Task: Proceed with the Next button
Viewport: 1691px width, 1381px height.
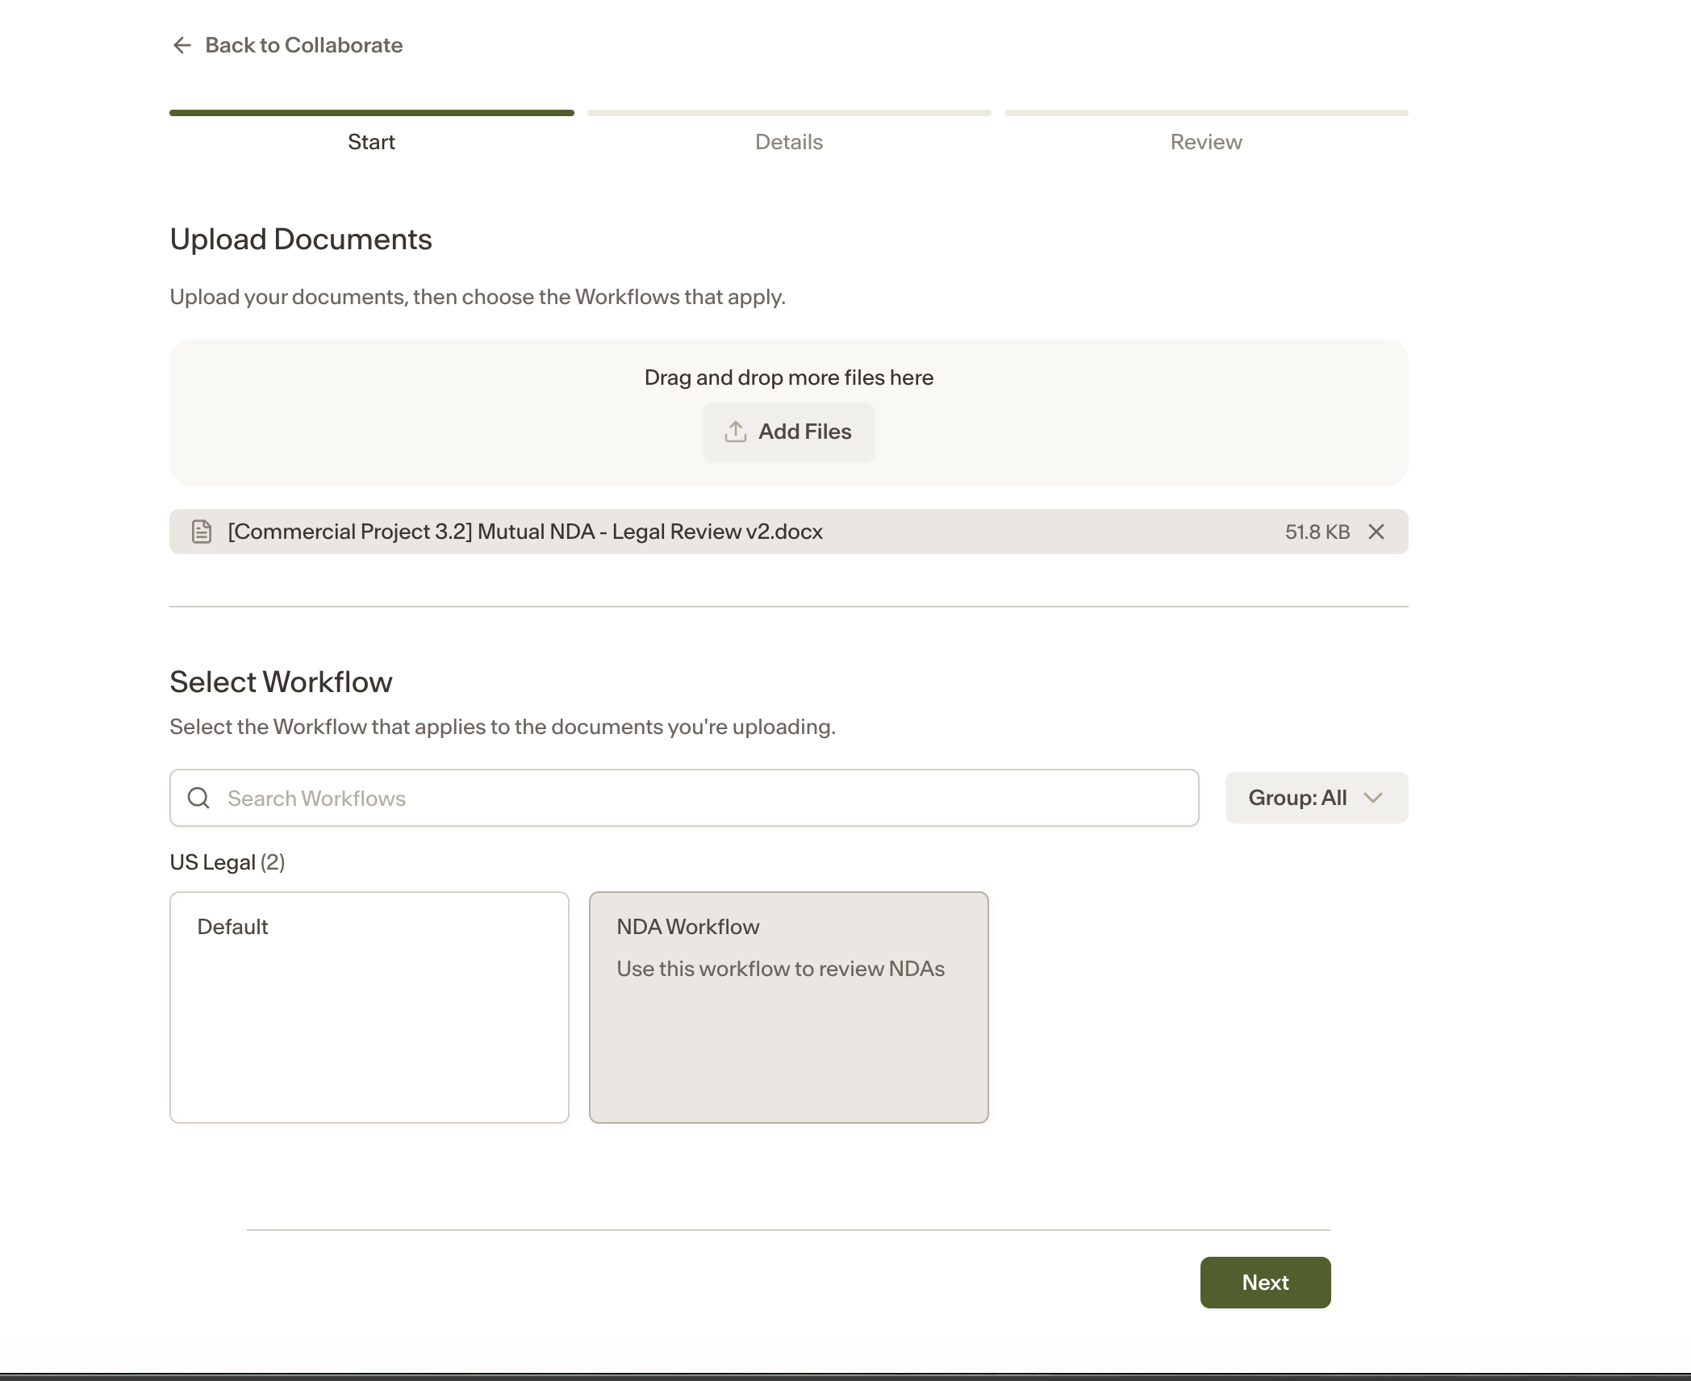Action: [x=1265, y=1283]
